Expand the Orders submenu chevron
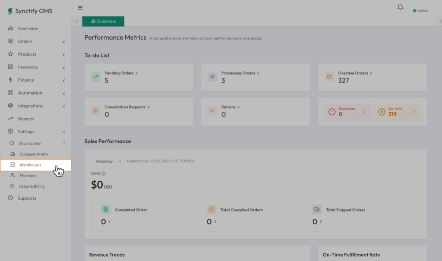The image size is (442, 261). [x=64, y=42]
